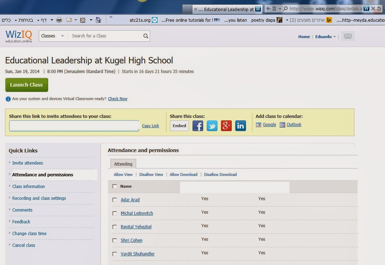Click the search magnifier icon
The image size is (385, 265).
pos(145,36)
